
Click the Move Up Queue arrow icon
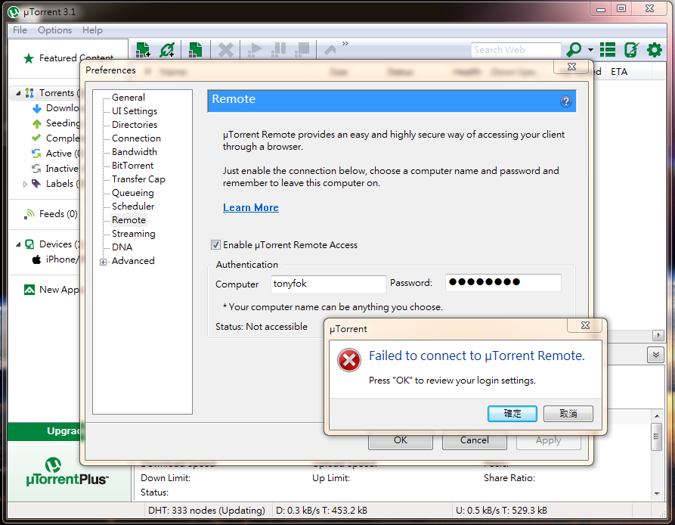pos(330,49)
